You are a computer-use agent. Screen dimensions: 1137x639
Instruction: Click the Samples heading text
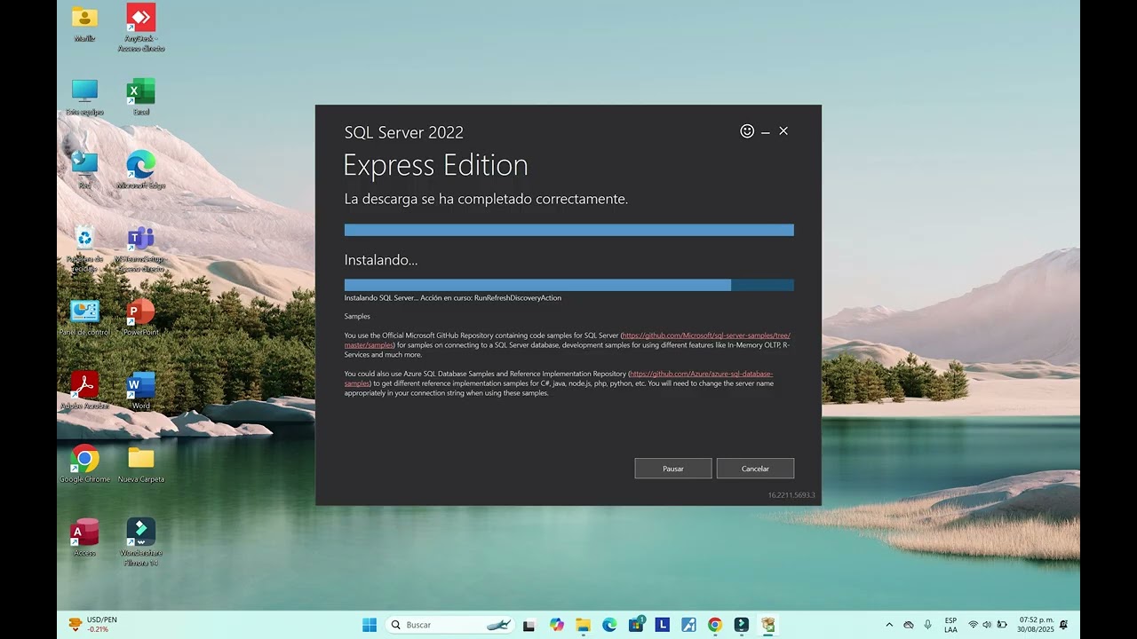click(x=357, y=316)
